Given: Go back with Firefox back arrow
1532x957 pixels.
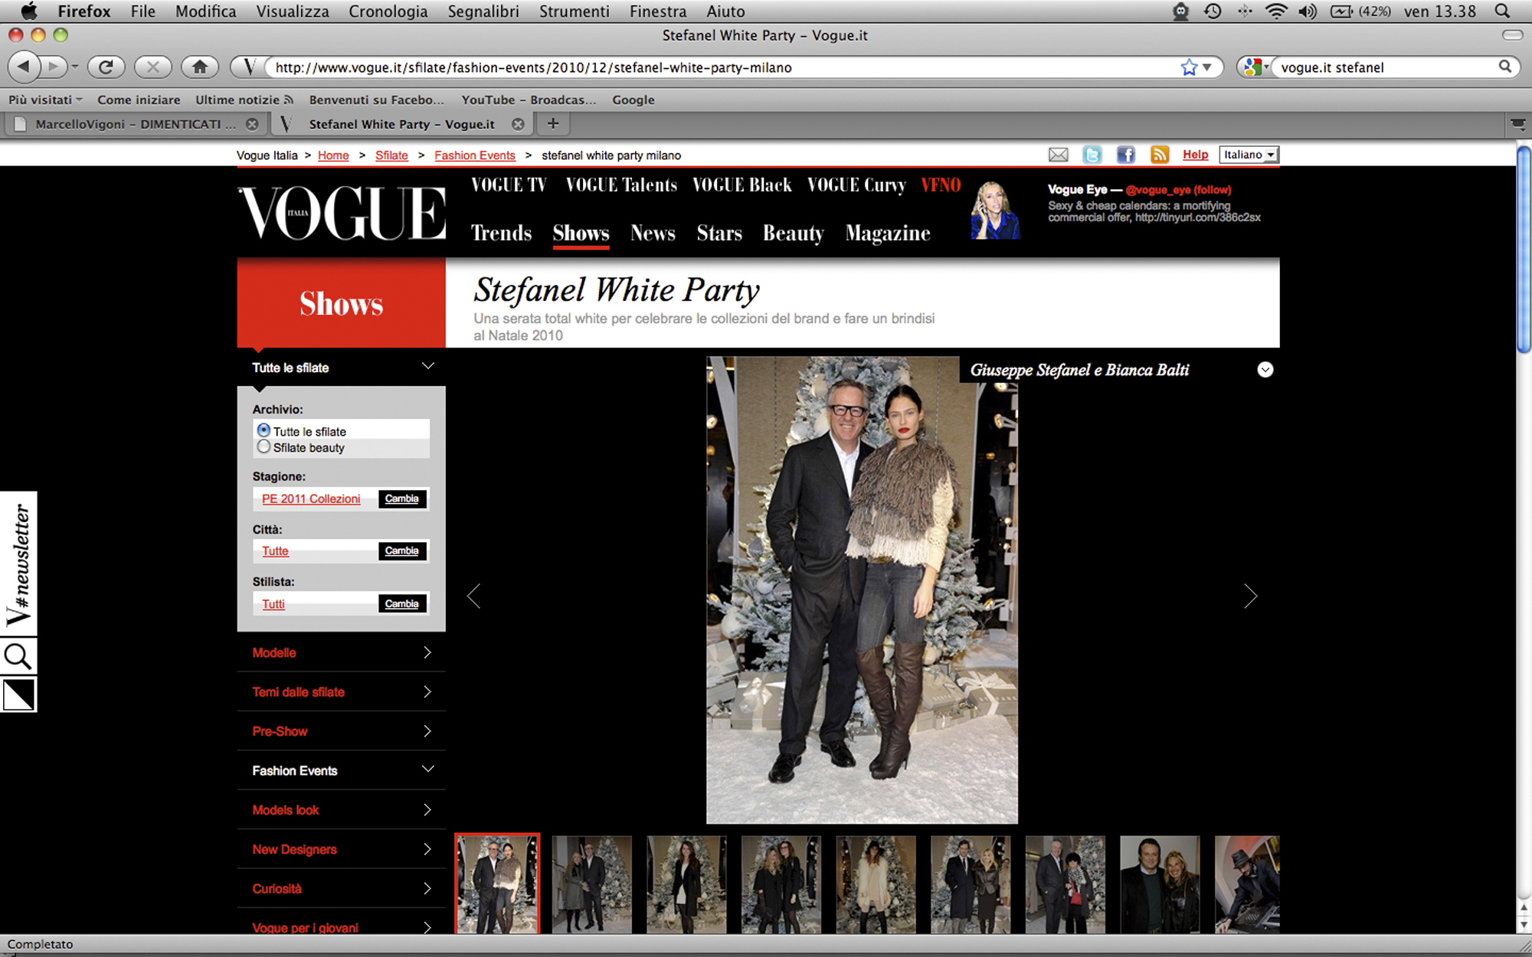Looking at the screenshot, I should pos(25,67).
